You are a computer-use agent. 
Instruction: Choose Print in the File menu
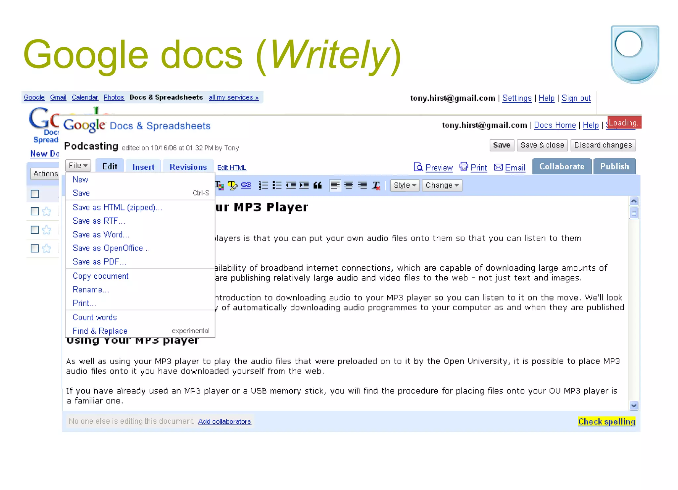[140, 303]
